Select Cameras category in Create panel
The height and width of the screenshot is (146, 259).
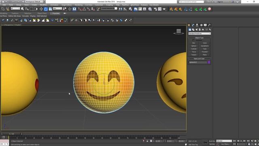tap(200, 30)
